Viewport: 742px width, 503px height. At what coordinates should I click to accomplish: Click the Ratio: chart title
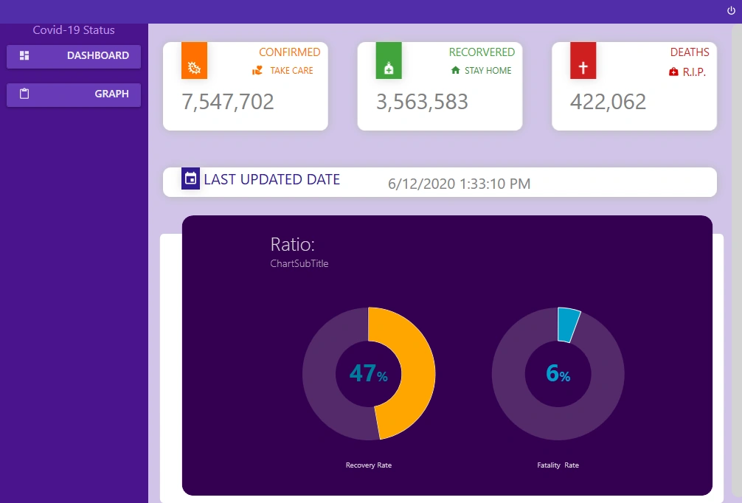(292, 245)
